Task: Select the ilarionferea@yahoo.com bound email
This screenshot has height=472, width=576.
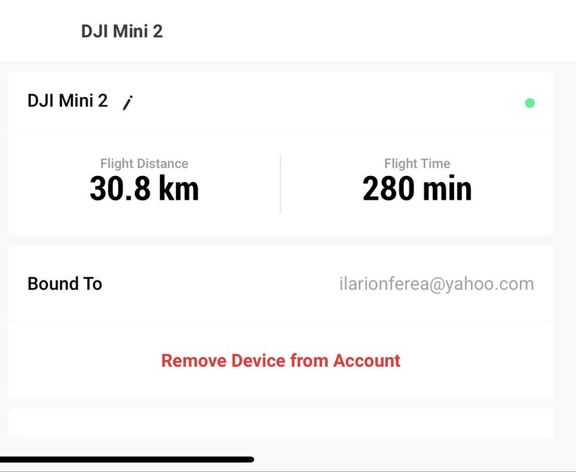Action: 436,284
